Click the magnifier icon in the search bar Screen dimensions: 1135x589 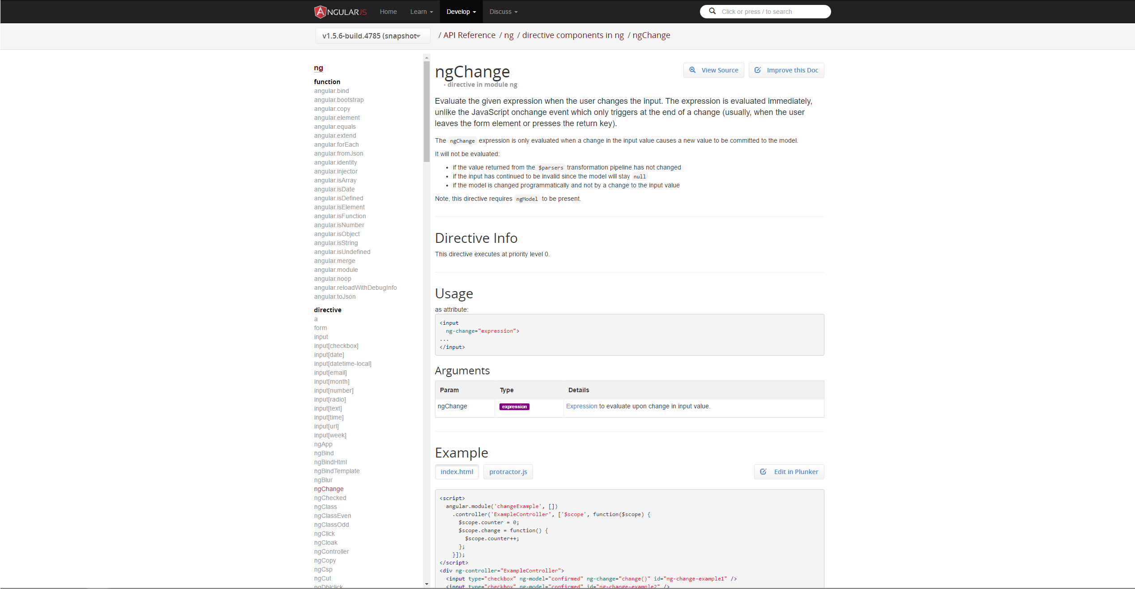tap(712, 11)
